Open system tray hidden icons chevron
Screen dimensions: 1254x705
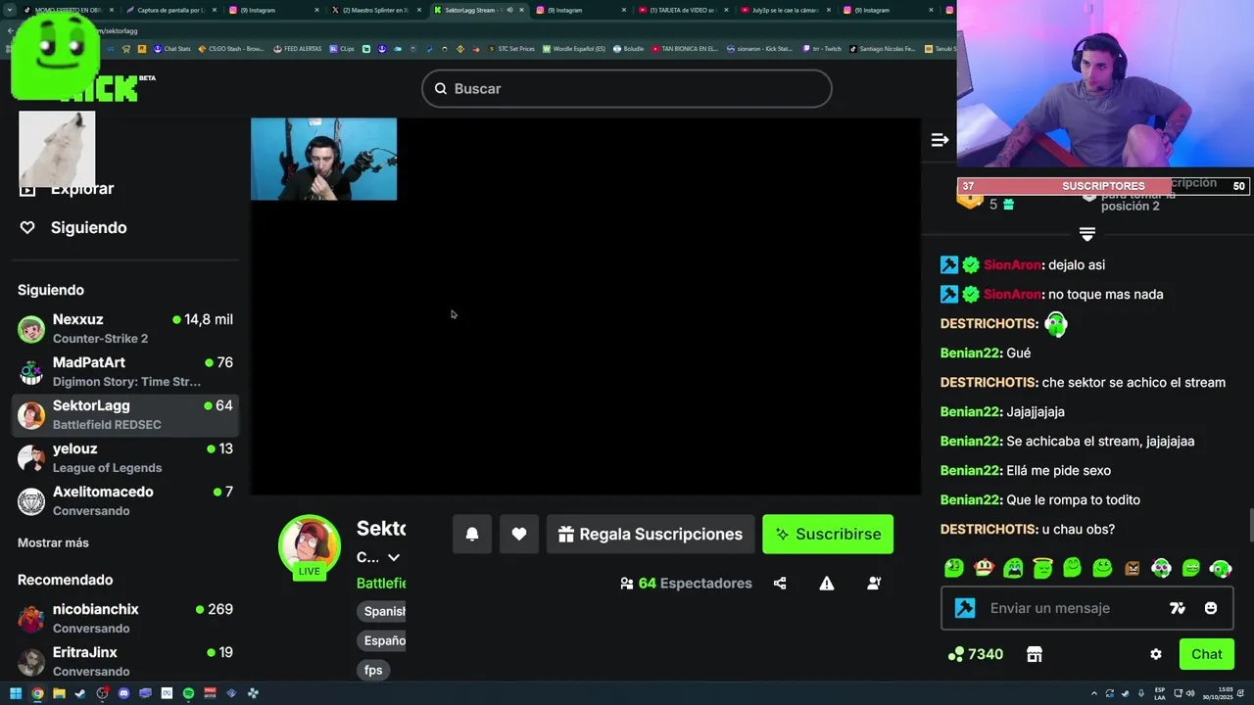[1094, 693]
